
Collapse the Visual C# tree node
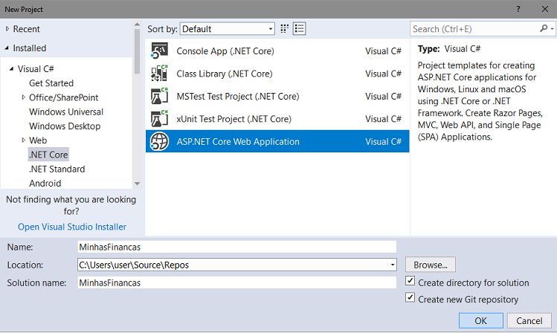11,69
